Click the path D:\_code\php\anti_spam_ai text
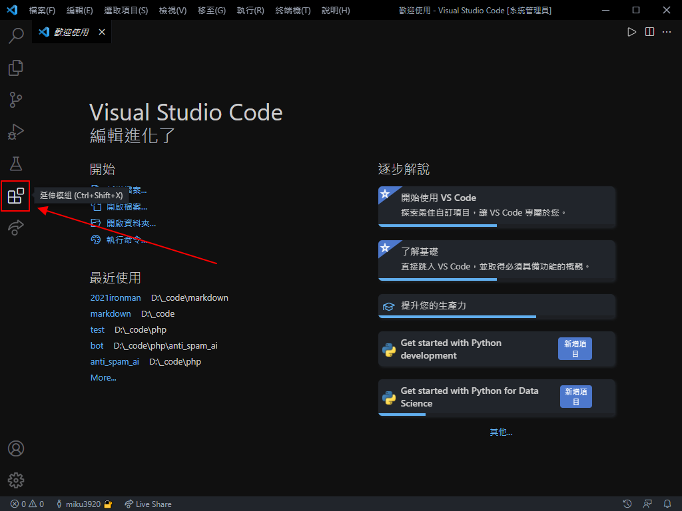Screen dimensions: 682x511 (166, 346)
